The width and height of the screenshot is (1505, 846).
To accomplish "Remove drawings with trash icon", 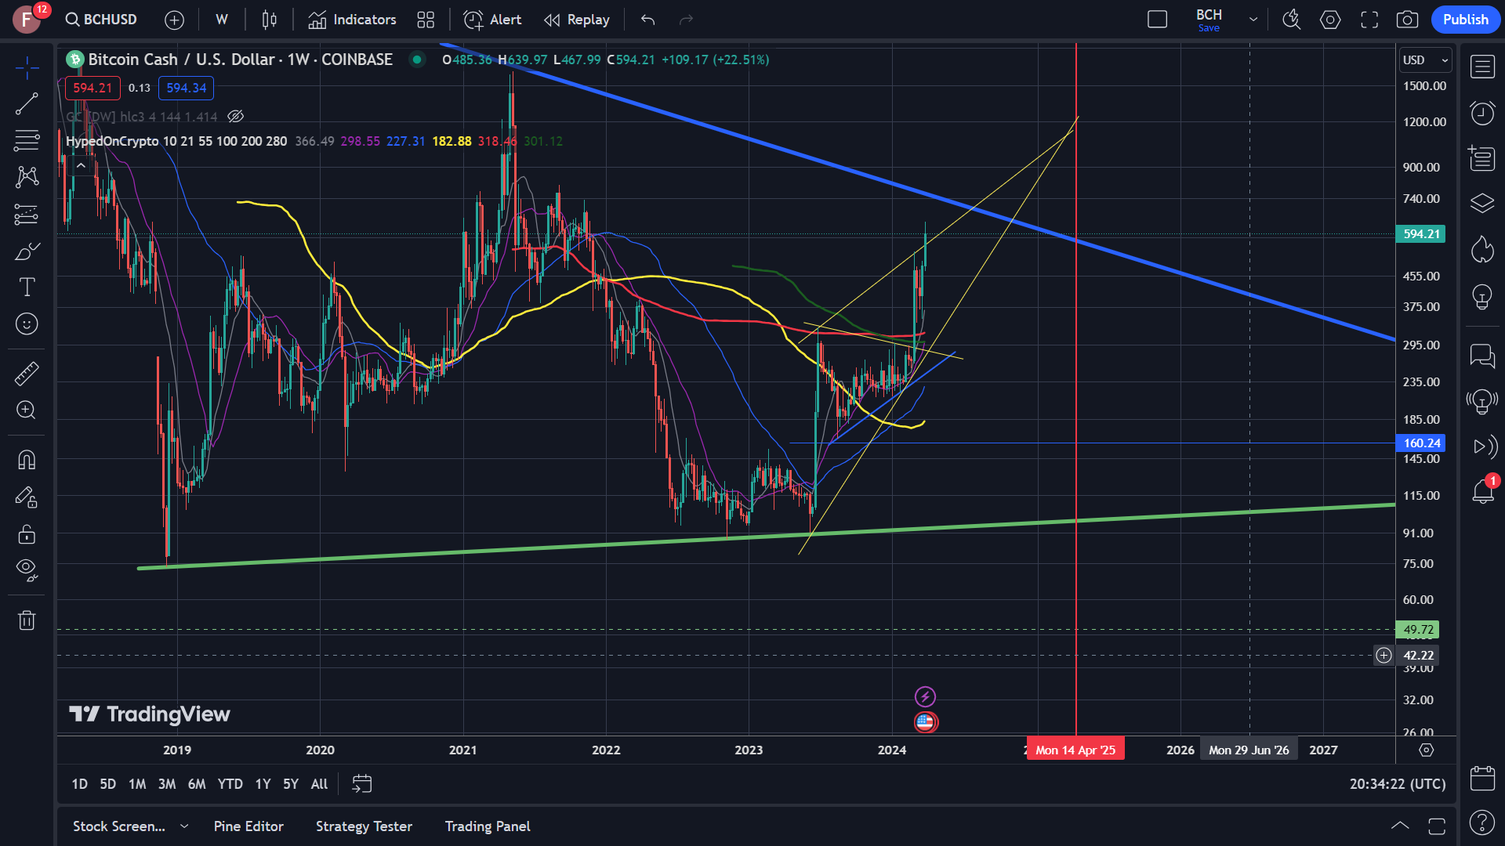I will tap(27, 620).
